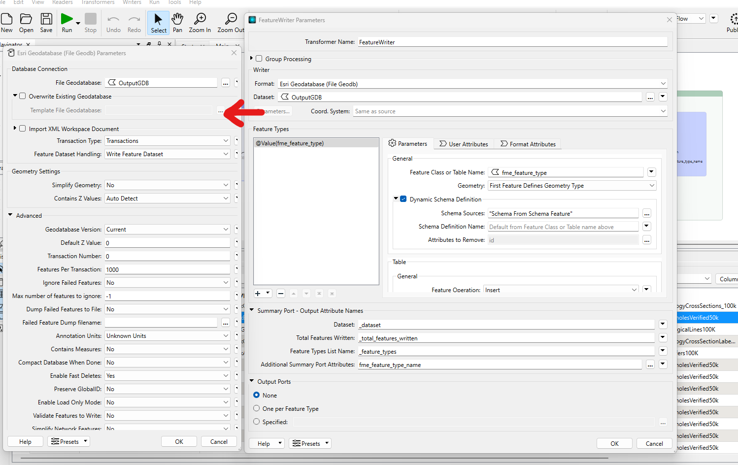
Task: Enable Import XML Workspace Document checkbox
Action: [x=23, y=129]
